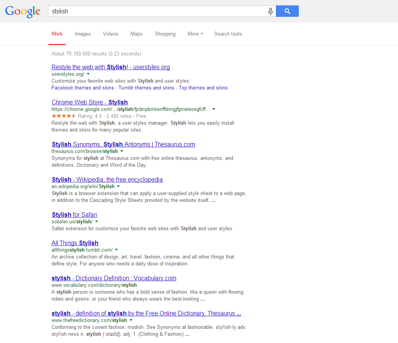Select the Web tab
398x343 pixels.
click(57, 34)
